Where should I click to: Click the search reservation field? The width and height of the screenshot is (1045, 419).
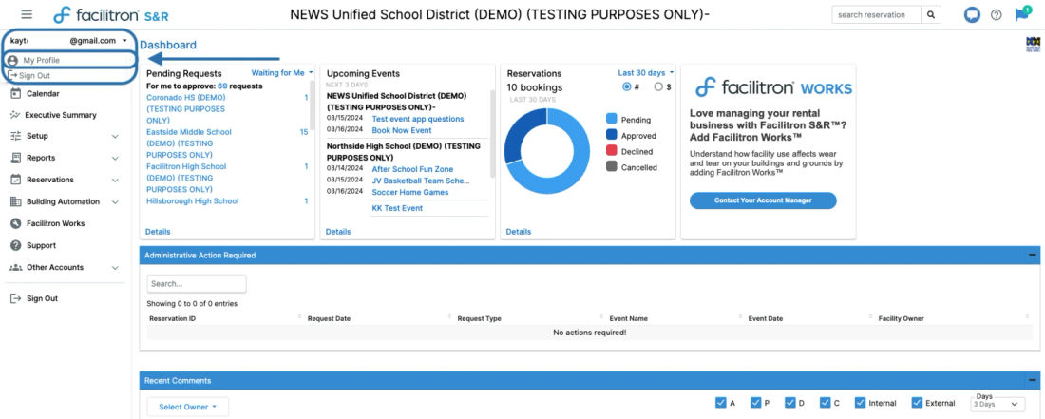[x=877, y=14]
